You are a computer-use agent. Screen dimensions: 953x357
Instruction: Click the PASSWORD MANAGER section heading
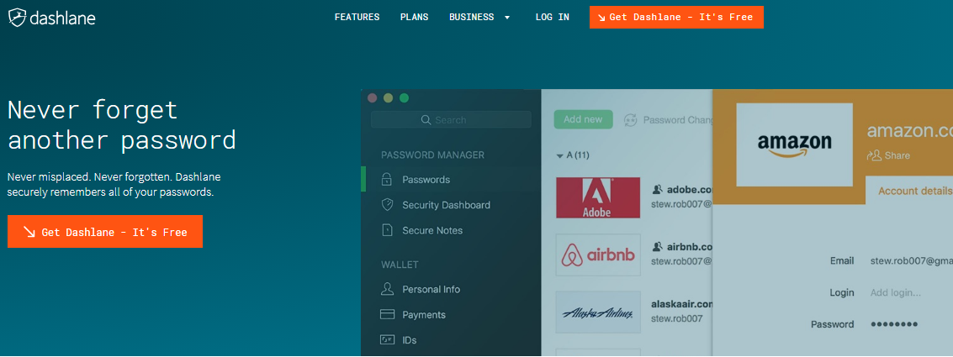[432, 155]
